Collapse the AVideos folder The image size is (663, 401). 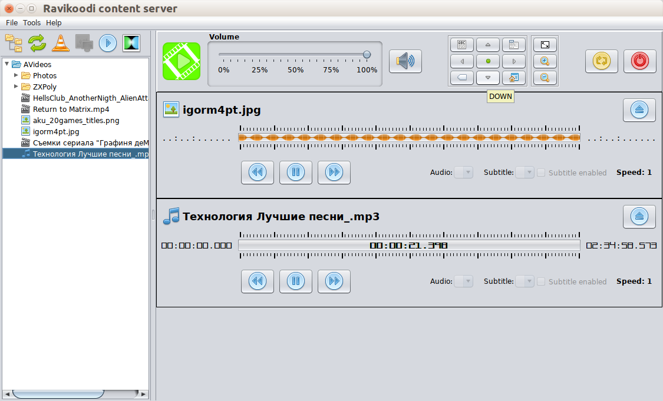tap(6, 64)
